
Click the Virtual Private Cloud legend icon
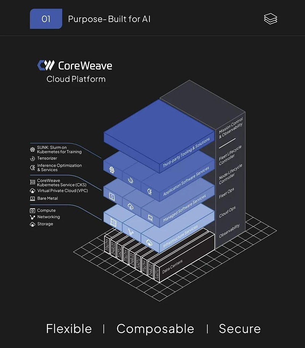(x=33, y=191)
